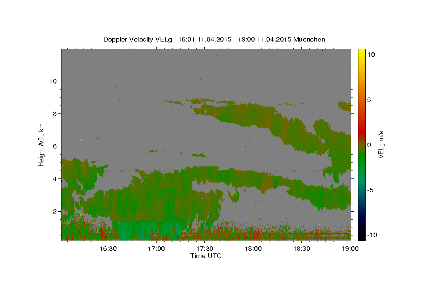Click the colorbar label '5'
434x289 pixels.
point(369,100)
